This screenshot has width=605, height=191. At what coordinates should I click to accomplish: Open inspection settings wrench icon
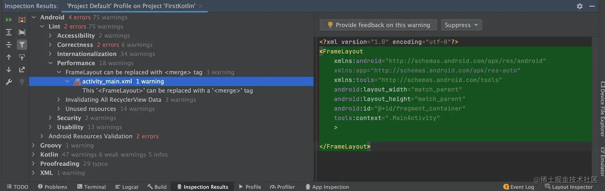[x=9, y=82]
